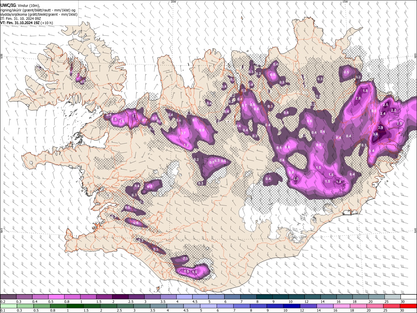Click the '2.9' precipitation value on the map
This screenshot has height=313, width=417.
click(381, 127)
